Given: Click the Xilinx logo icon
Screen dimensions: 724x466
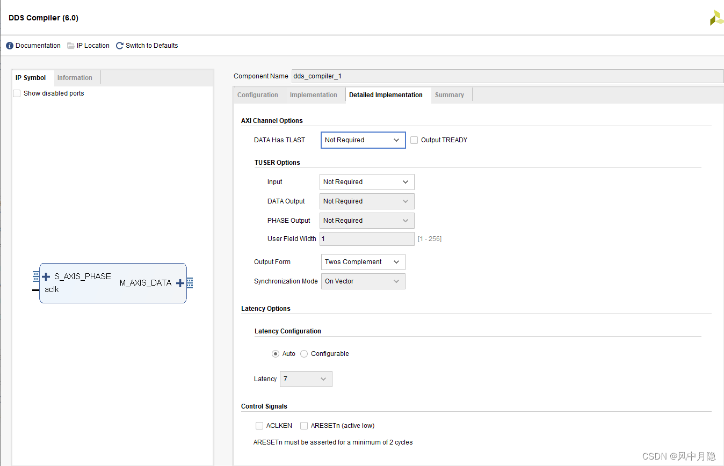Looking at the screenshot, I should [716, 18].
